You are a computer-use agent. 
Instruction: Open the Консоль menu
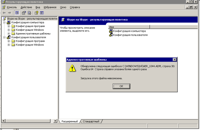12,7
